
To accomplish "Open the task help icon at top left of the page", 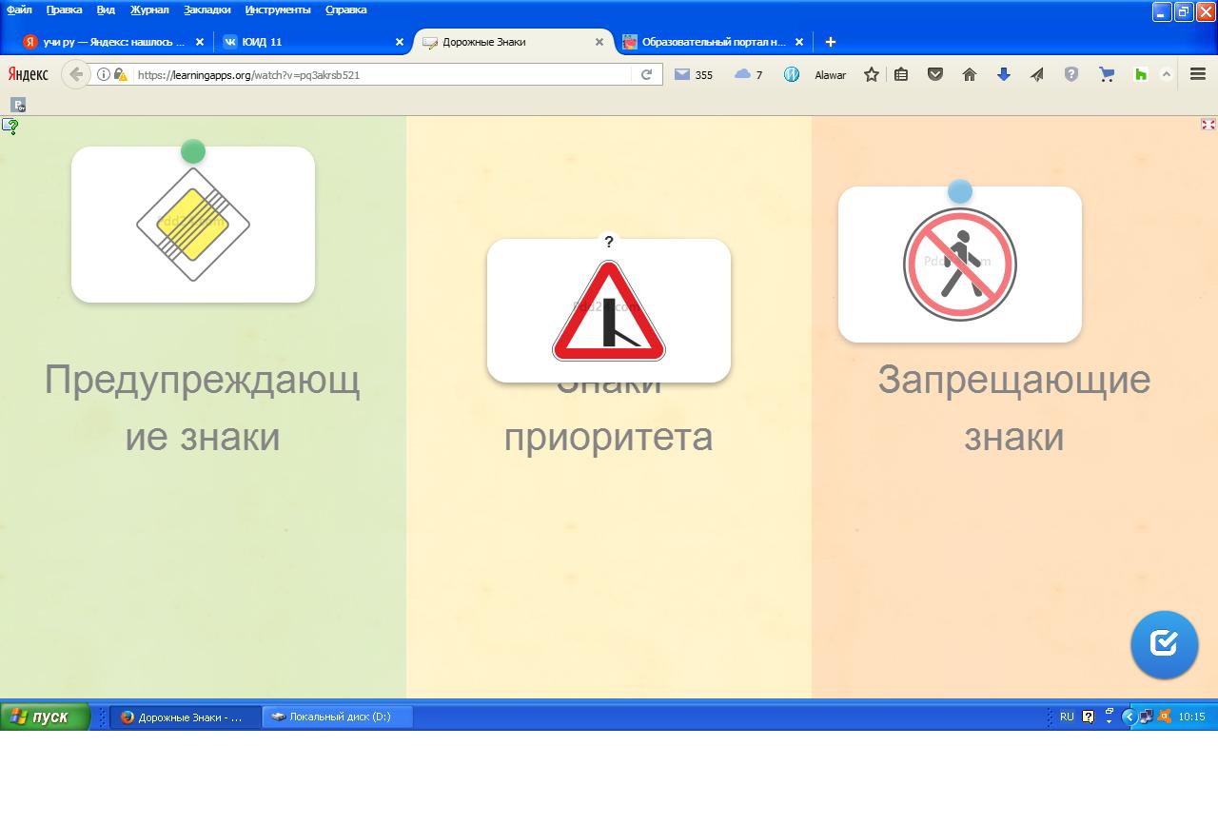I will pyautogui.click(x=10, y=126).
